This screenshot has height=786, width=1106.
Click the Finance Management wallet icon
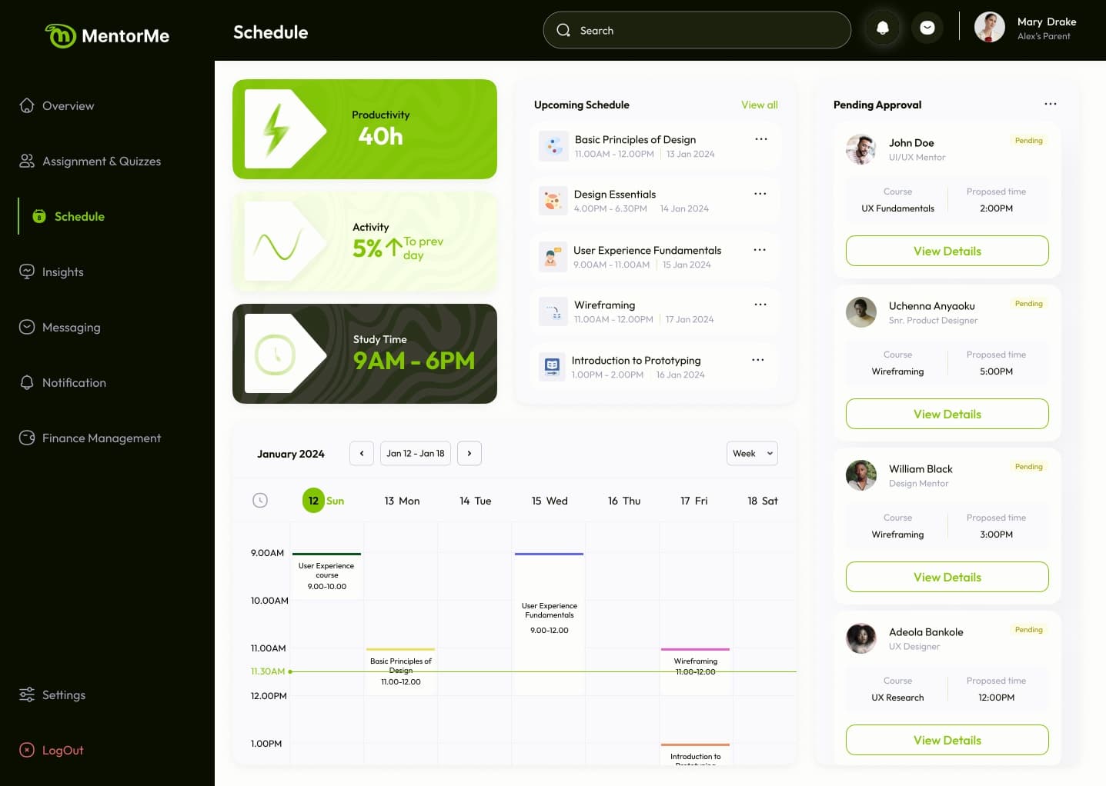pos(27,438)
